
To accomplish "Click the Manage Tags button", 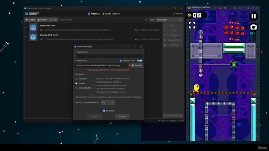I will click(x=173, y=40).
